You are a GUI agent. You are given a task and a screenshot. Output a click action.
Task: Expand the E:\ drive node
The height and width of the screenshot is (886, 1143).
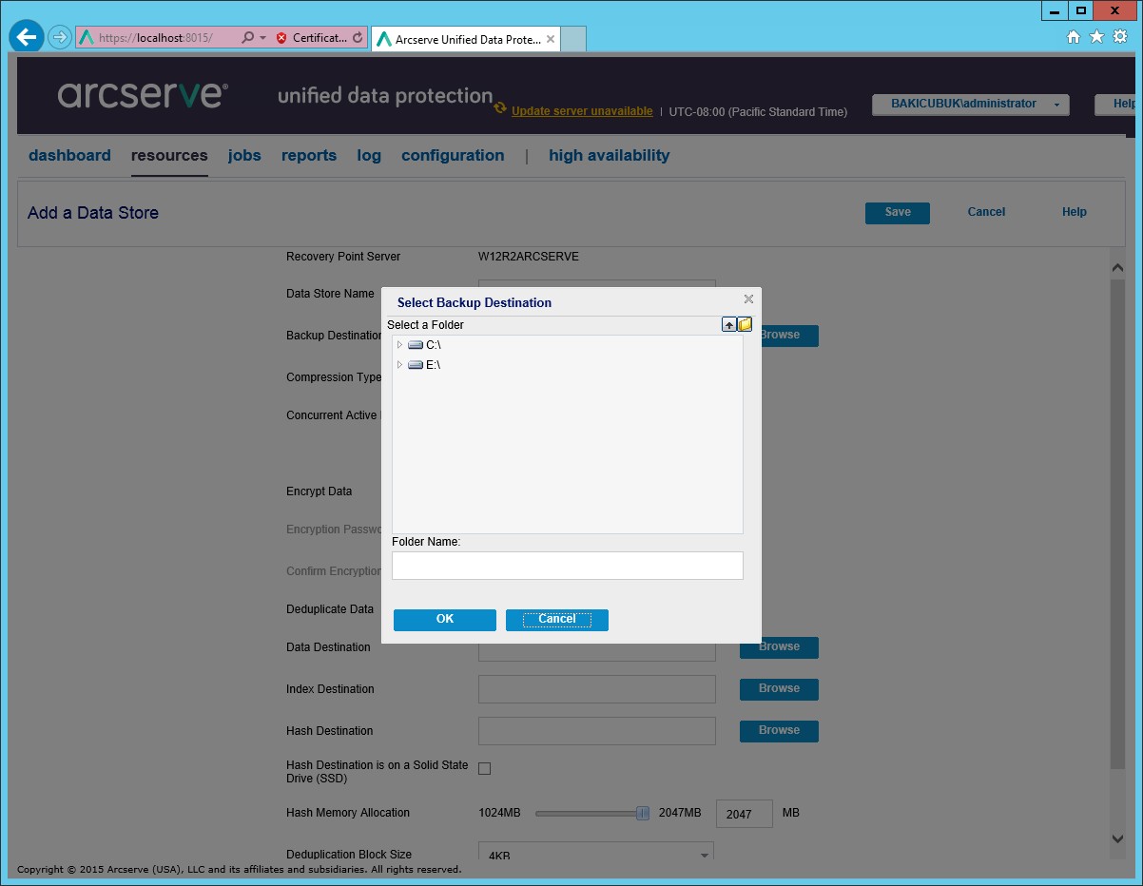pyautogui.click(x=399, y=365)
